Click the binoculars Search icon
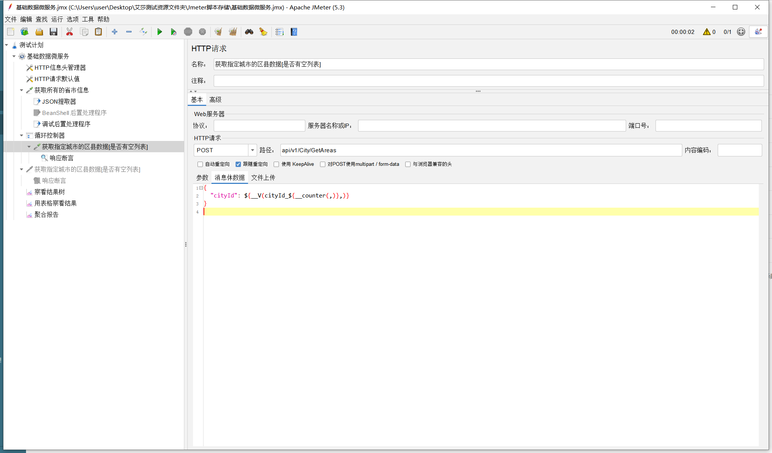Image resolution: width=772 pixels, height=453 pixels. 249,32
